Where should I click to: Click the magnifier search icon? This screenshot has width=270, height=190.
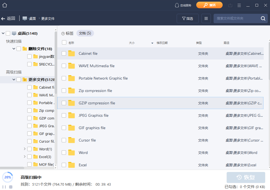point(263,18)
